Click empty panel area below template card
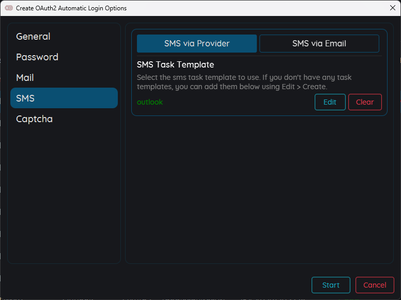The height and width of the screenshot is (300, 401). [x=258, y=191]
